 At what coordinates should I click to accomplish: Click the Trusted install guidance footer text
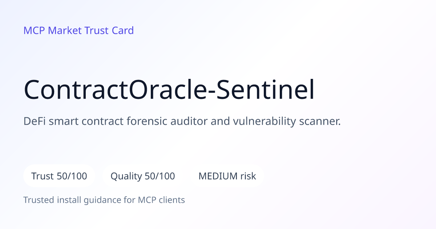(104, 200)
